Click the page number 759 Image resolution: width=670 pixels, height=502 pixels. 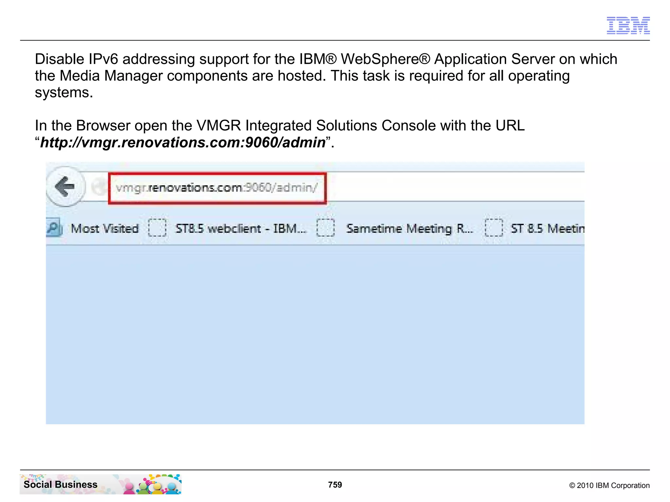click(x=335, y=485)
